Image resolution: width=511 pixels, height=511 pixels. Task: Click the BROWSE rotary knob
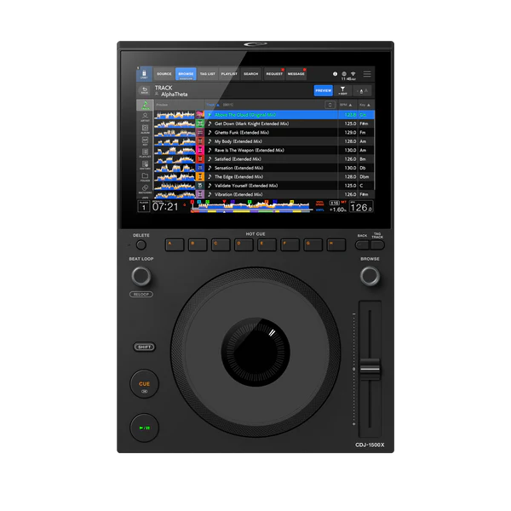click(370, 276)
